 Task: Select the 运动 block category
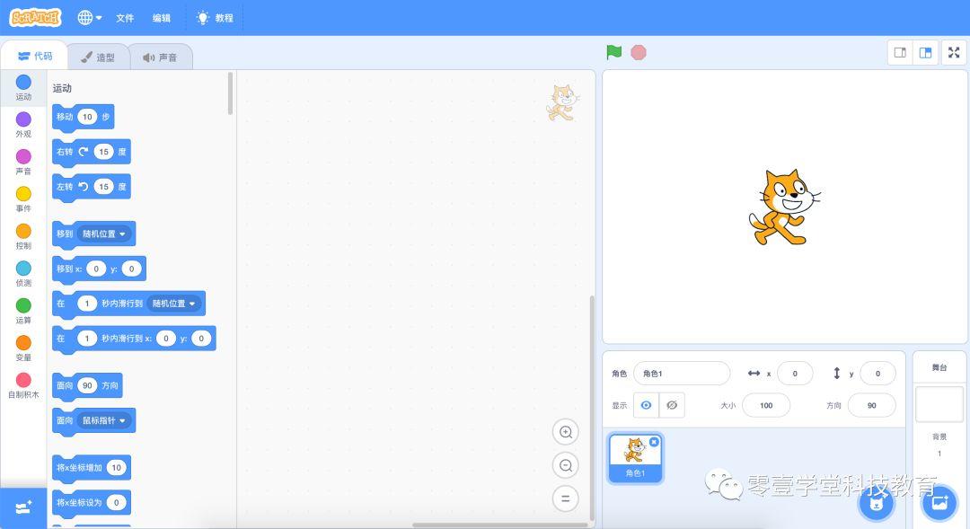pos(23,88)
